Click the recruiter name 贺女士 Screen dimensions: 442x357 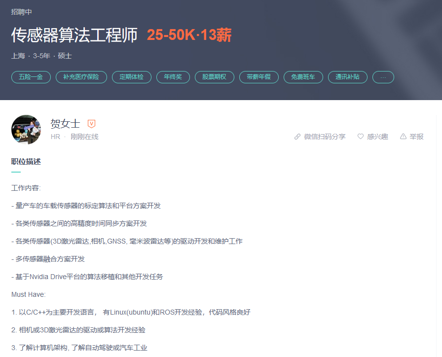coord(65,124)
